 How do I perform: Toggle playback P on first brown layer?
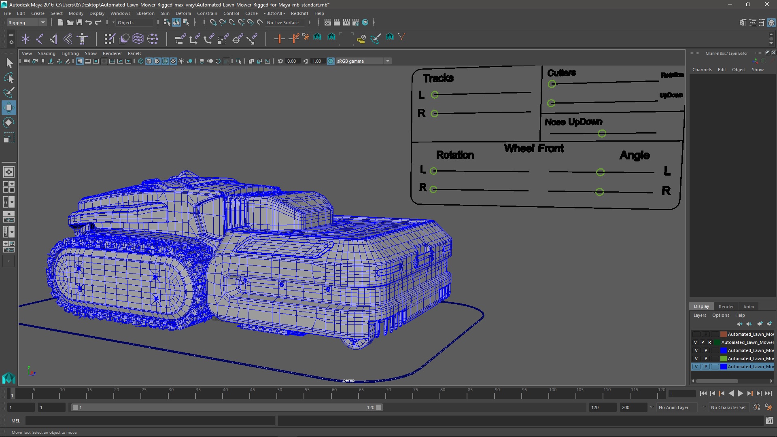(x=706, y=334)
